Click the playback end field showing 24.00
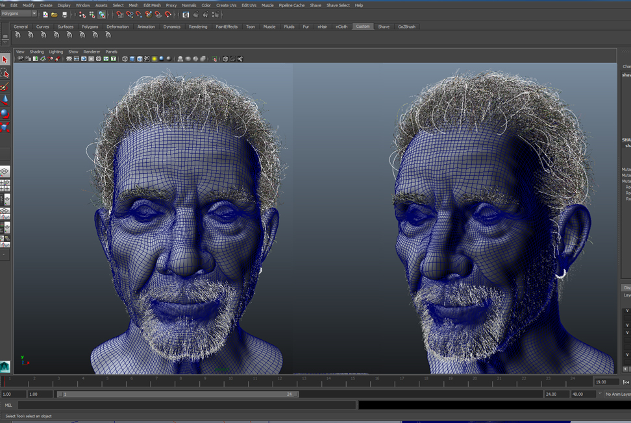The width and height of the screenshot is (631, 423). [556, 394]
